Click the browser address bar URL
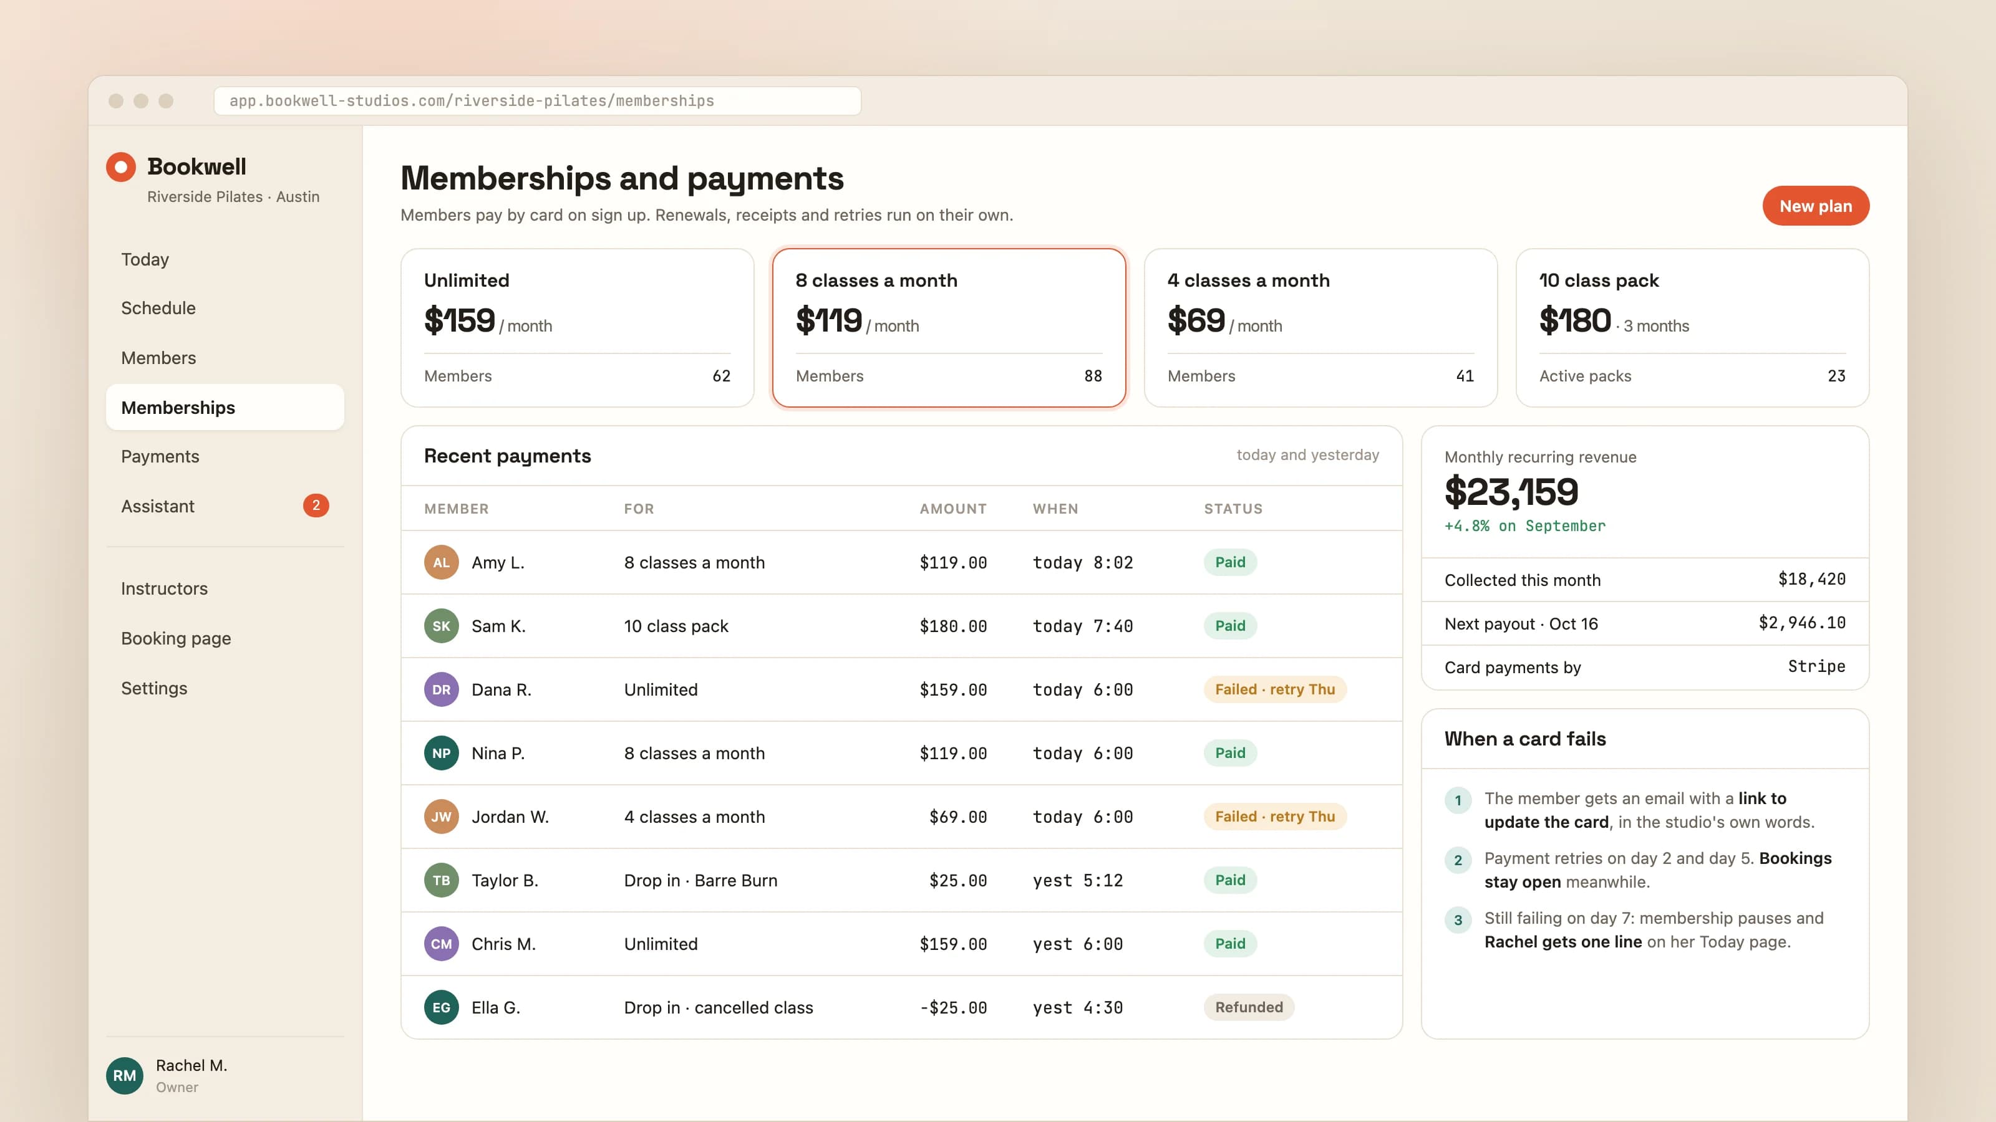Image resolution: width=1996 pixels, height=1122 pixels. pyautogui.click(x=537, y=100)
